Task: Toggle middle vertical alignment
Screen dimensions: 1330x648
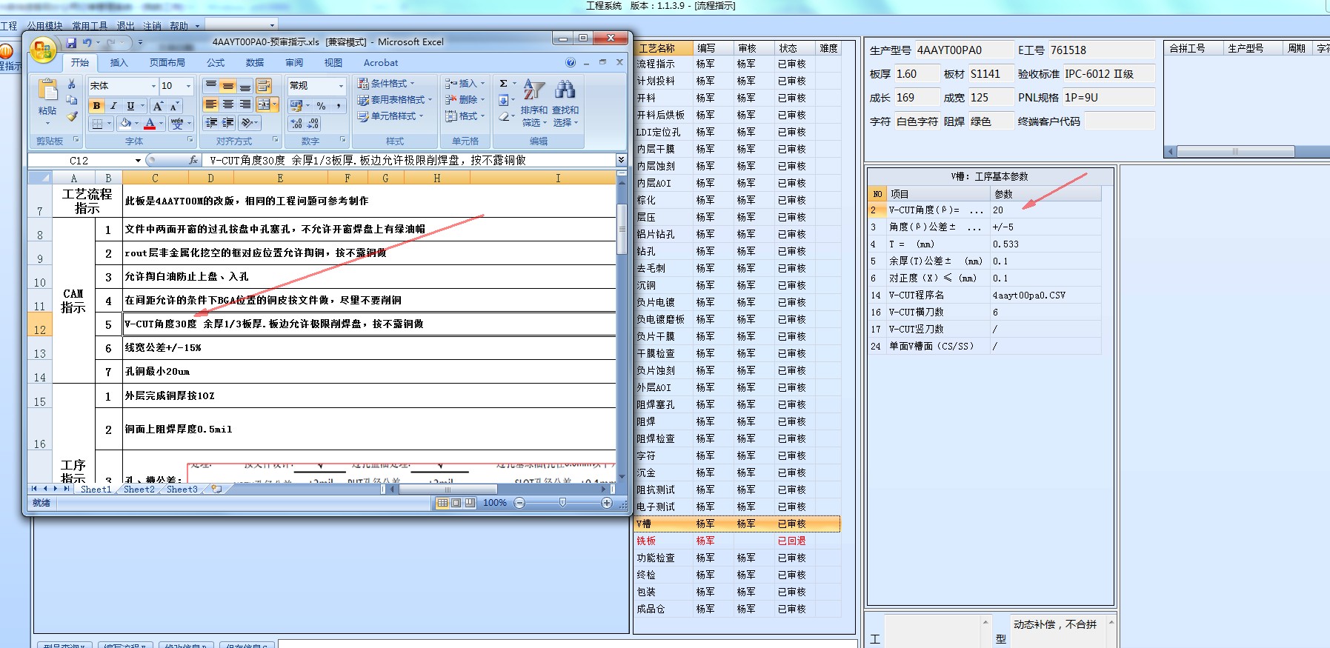Action: pyautogui.click(x=228, y=87)
